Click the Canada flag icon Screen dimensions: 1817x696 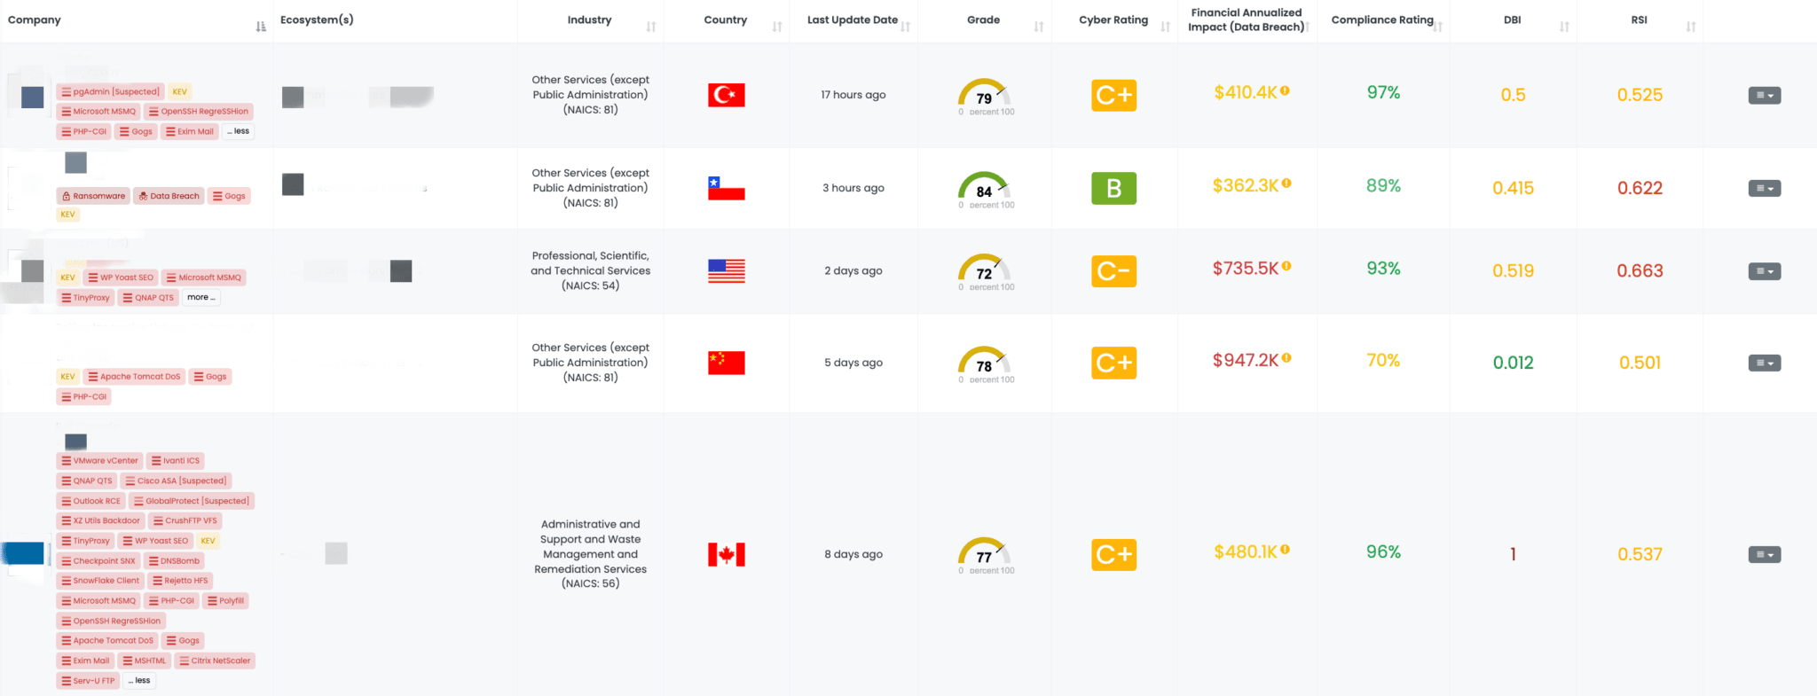point(726,555)
